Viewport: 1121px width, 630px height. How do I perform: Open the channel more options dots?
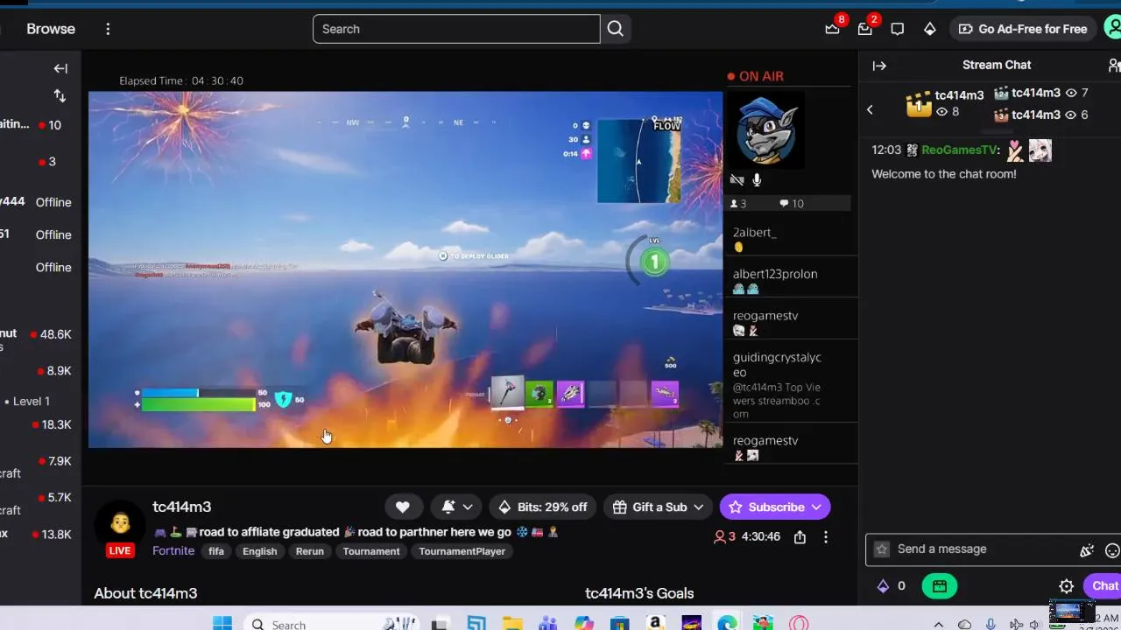pos(825,537)
